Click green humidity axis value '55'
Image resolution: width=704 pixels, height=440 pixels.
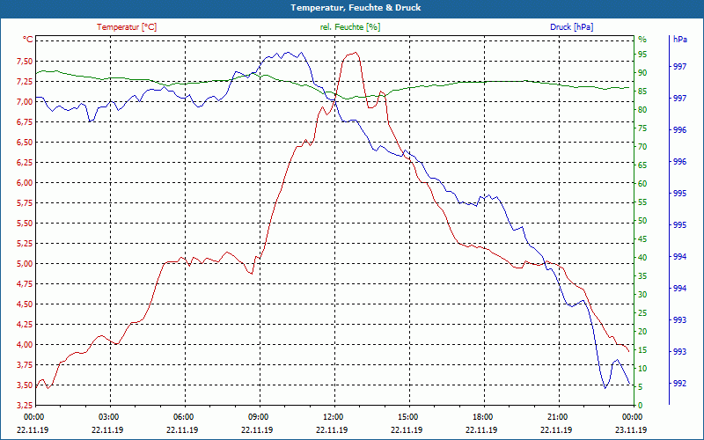[x=642, y=202]
